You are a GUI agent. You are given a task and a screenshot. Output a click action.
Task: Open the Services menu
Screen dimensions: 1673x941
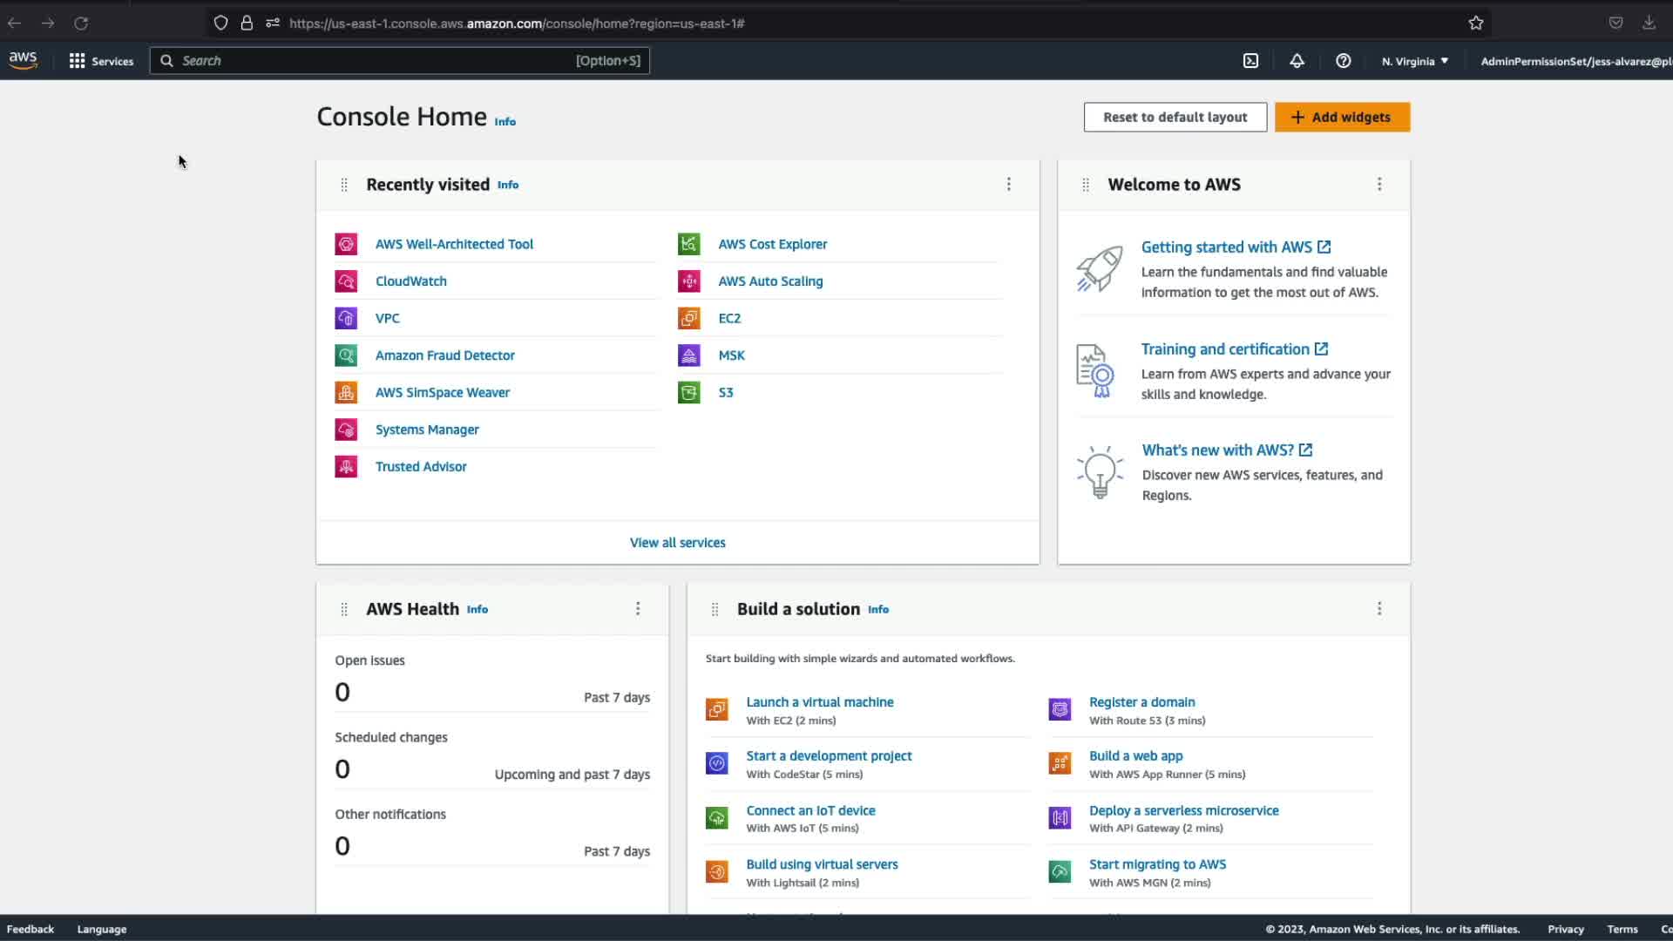tap(101, 61)
